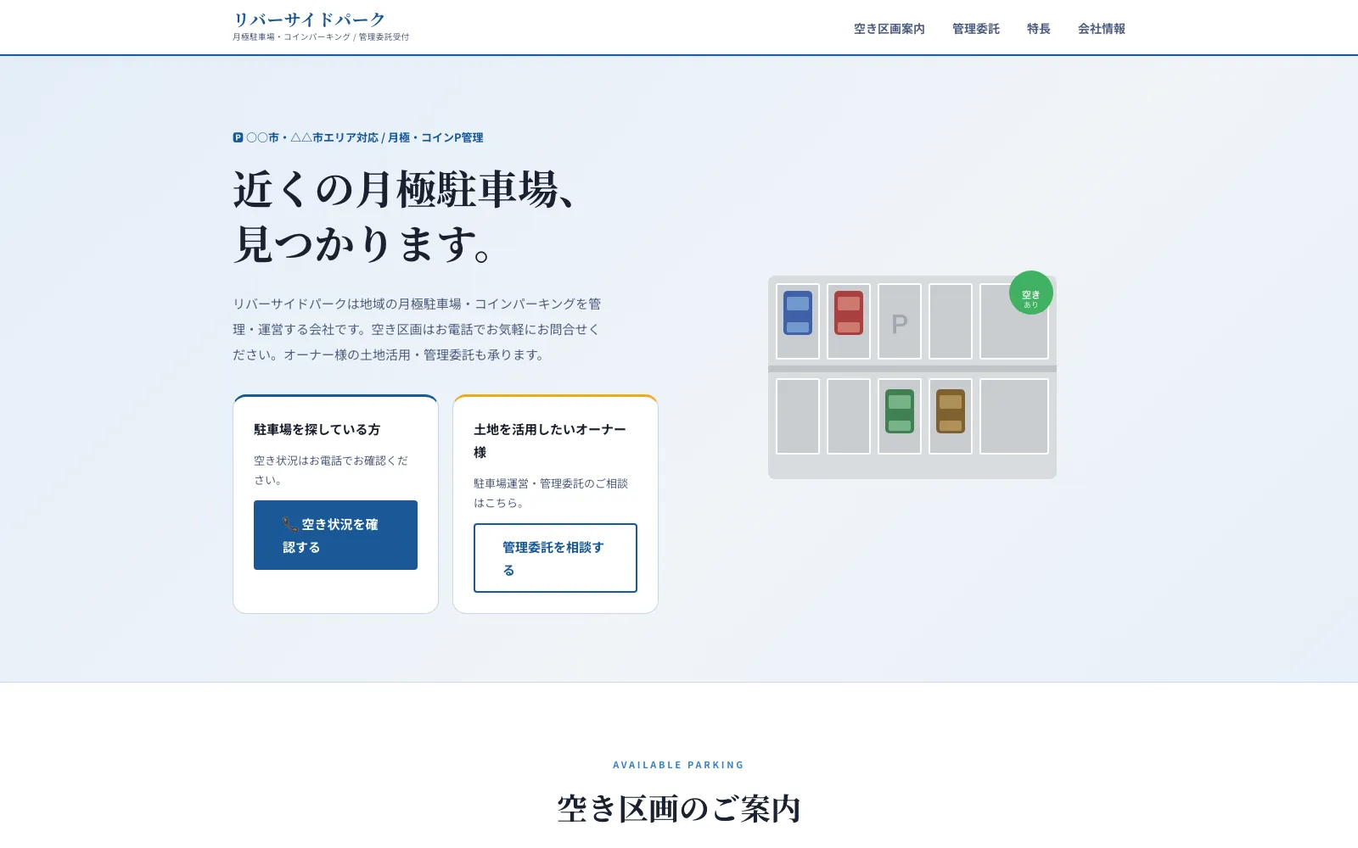Go to the 特長 navigation item
Viewport: 1358px width, 848px height.
[1038, 29]
